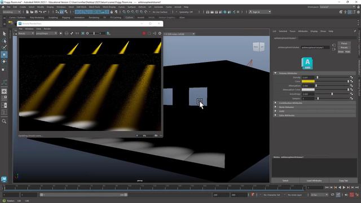Screen dimensions: 361x203
Task: Open the File menu in main menu bar
Action: click(x=8, y=7)
